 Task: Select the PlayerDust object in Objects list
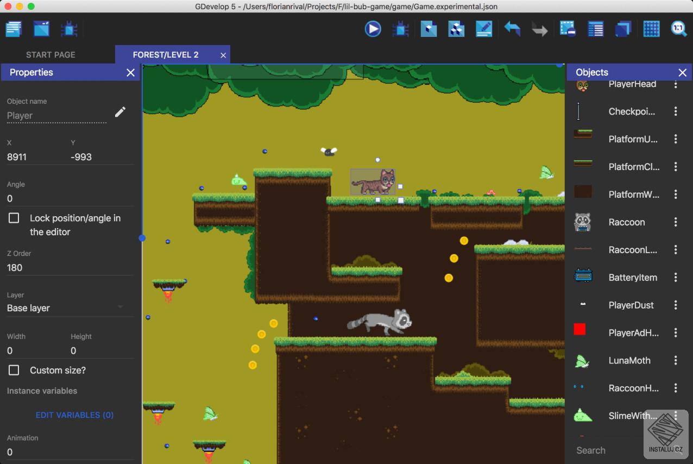619,305
